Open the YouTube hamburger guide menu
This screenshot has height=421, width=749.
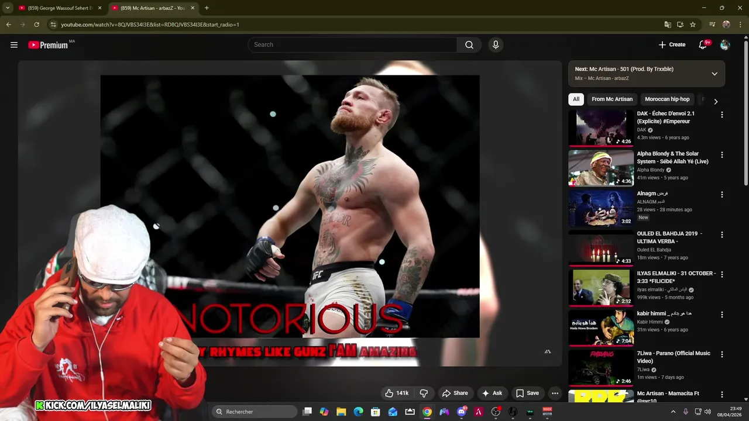(14, 44)
